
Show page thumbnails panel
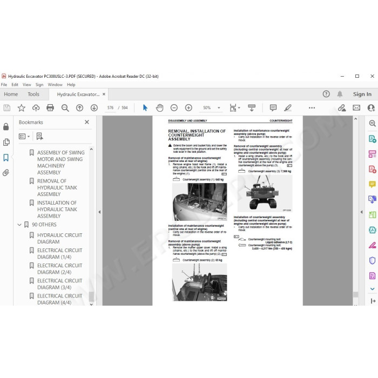tap(6, 142)
